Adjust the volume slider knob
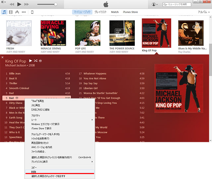212x179 pixels. [55, 4]
